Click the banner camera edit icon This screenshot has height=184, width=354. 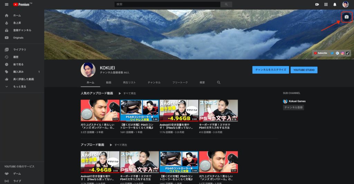click(346, 17)
